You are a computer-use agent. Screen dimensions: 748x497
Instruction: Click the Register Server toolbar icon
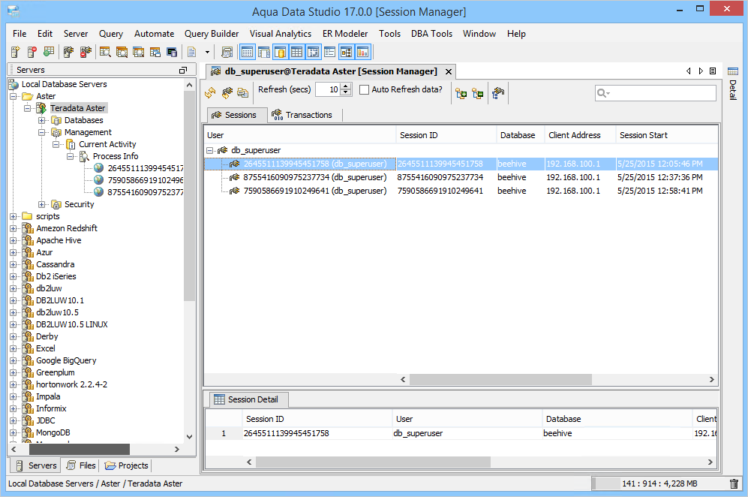15,52
